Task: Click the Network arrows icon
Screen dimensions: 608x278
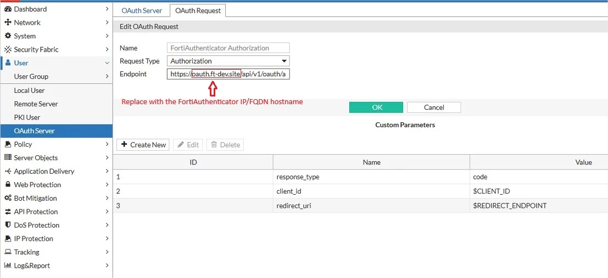Action: coord(8,22)
